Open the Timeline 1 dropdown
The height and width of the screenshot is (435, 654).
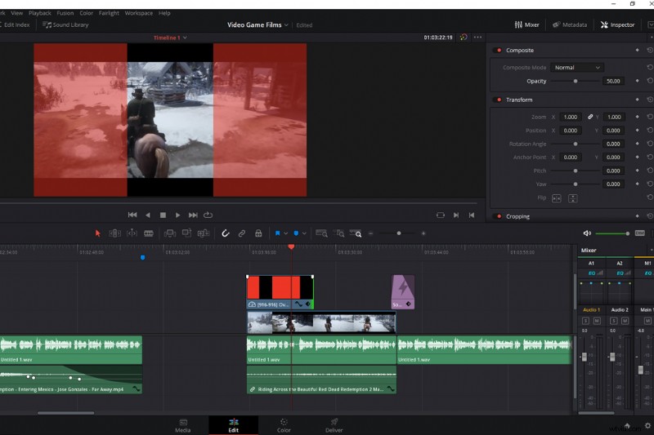click(x=185, y=38)
